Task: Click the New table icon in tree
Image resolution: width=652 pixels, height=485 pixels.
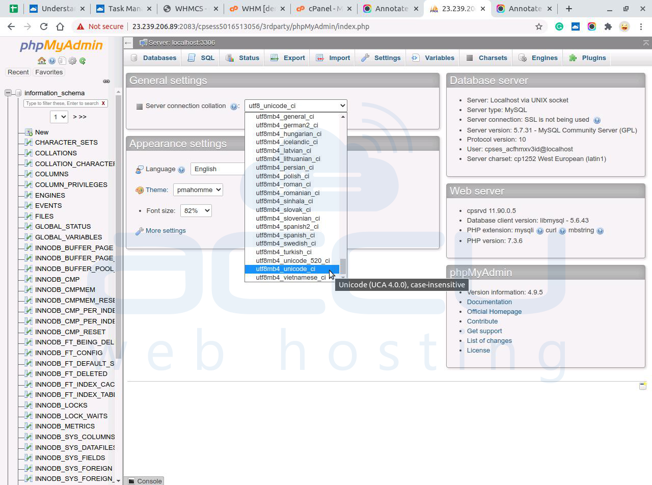Action: coord(29,132)
